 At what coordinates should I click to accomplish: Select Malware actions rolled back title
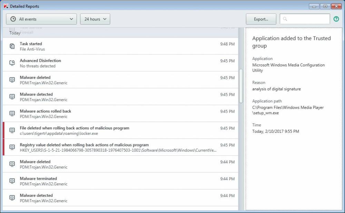pyautogui.click(x=46, y=111)
